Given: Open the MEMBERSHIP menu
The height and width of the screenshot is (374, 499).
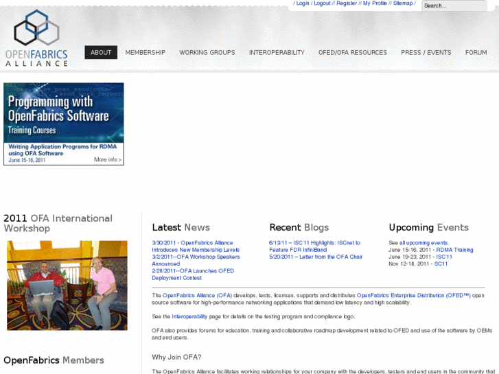Looking at the screenshot, I should pos(145,52).
